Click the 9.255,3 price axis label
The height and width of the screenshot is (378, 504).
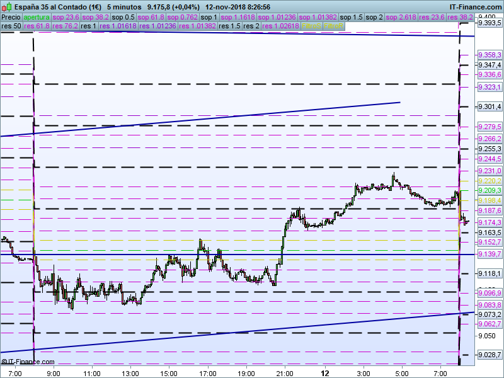[x=490, y=149]
